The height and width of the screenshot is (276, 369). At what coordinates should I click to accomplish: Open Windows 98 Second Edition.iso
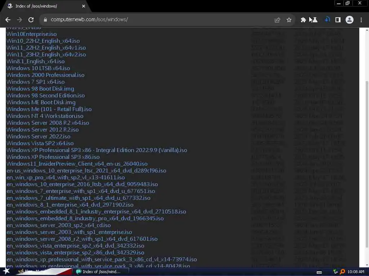[45, 96]
